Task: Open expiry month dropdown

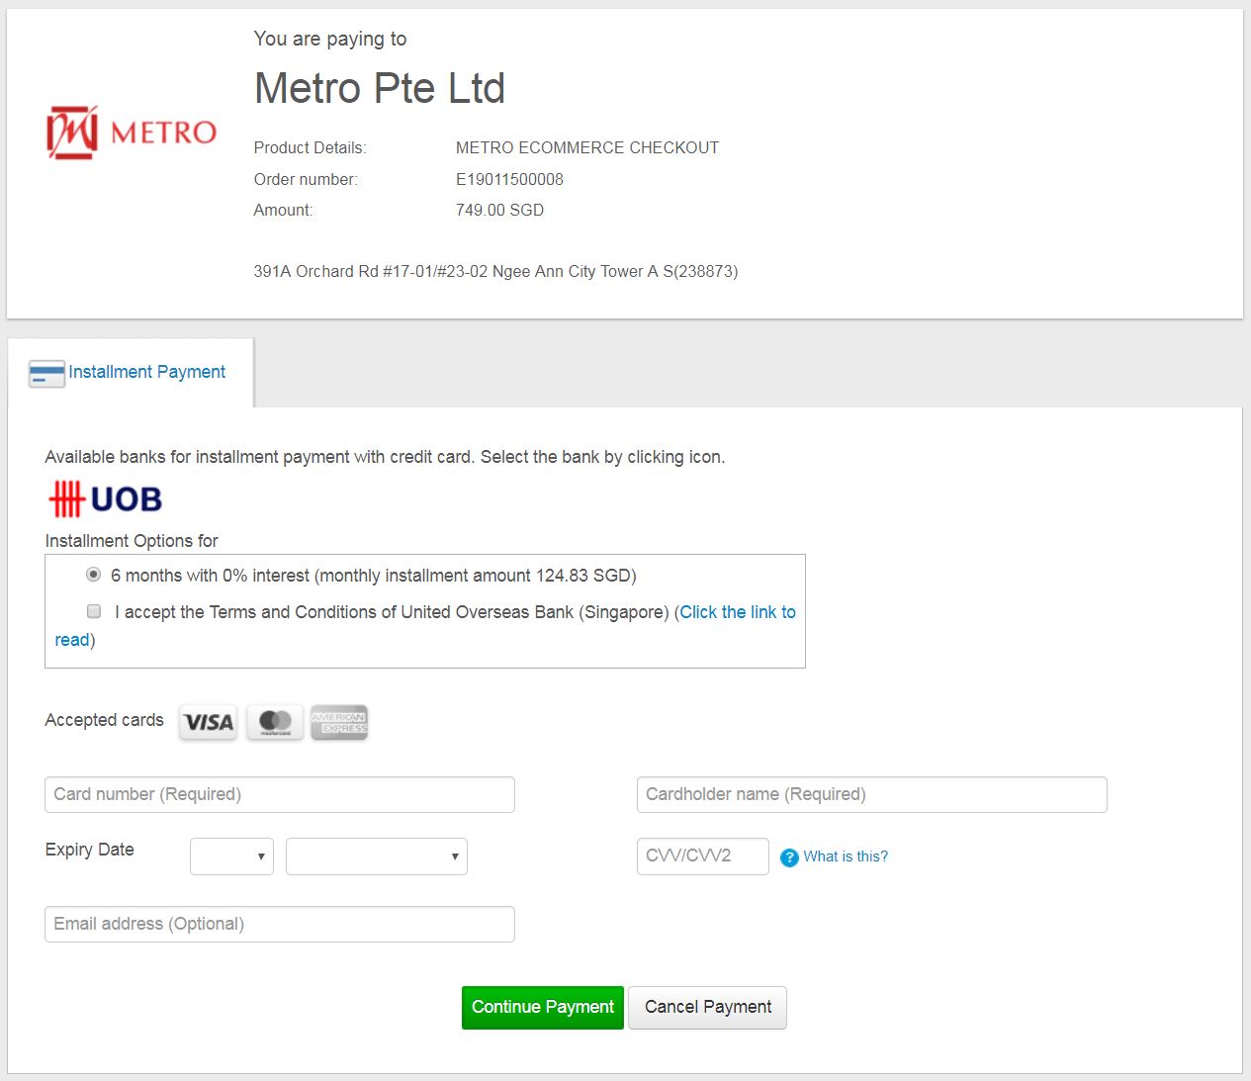Action: 231,856
